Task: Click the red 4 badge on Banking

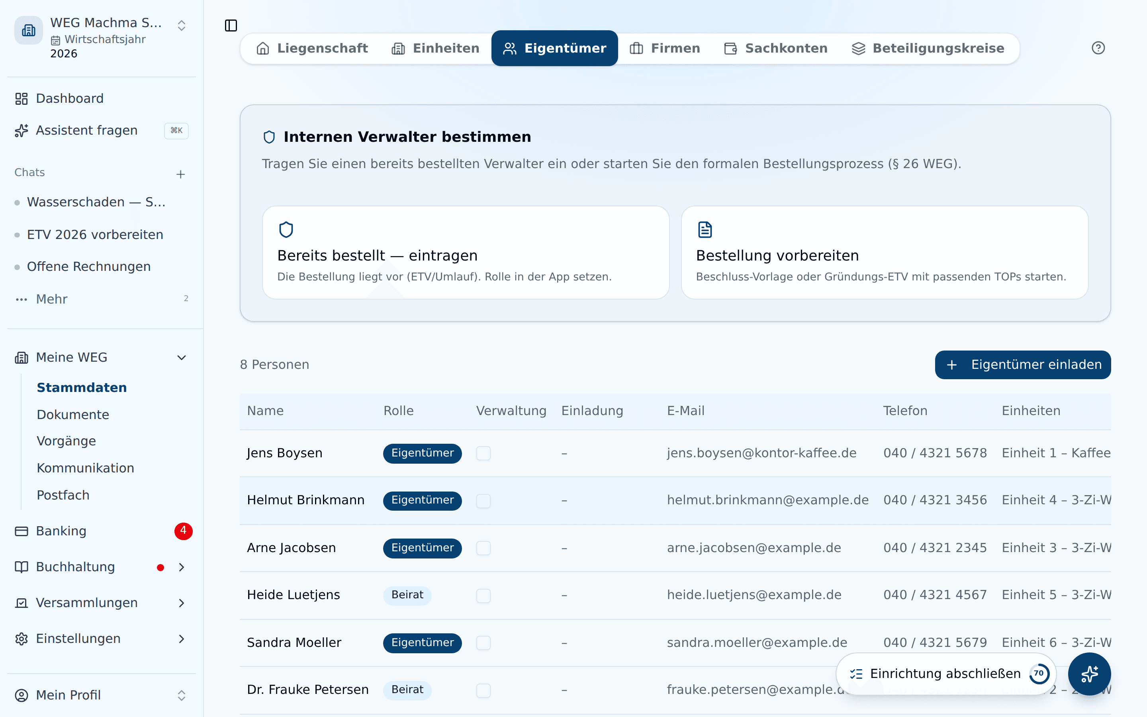Action: tap(184, 531)
